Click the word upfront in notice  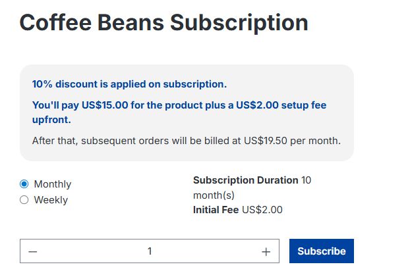pyautogui.click(x=51, y=120)
